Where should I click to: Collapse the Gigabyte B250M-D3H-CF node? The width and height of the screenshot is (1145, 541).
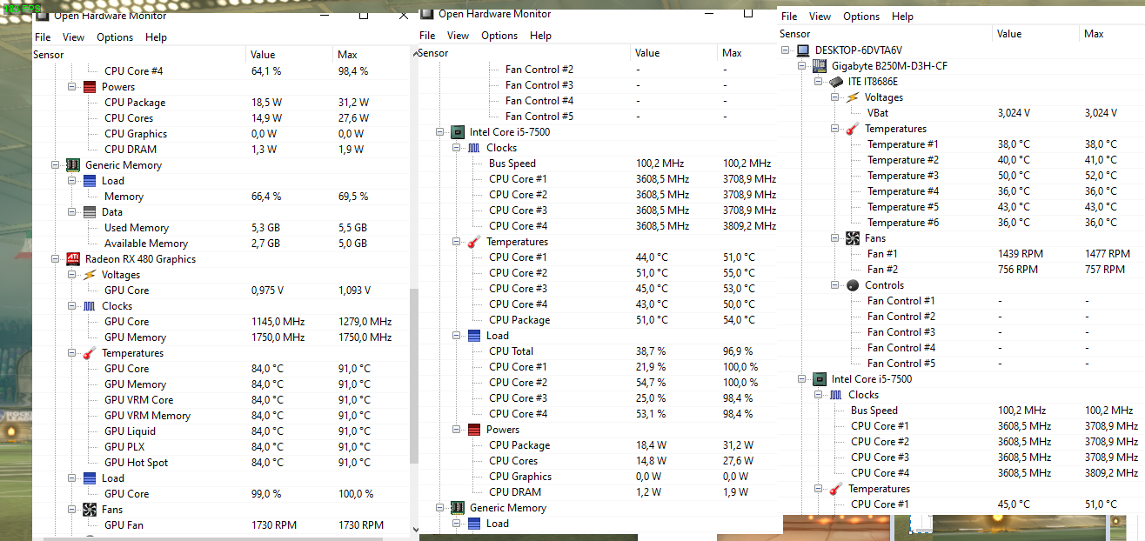coord(801,66)
